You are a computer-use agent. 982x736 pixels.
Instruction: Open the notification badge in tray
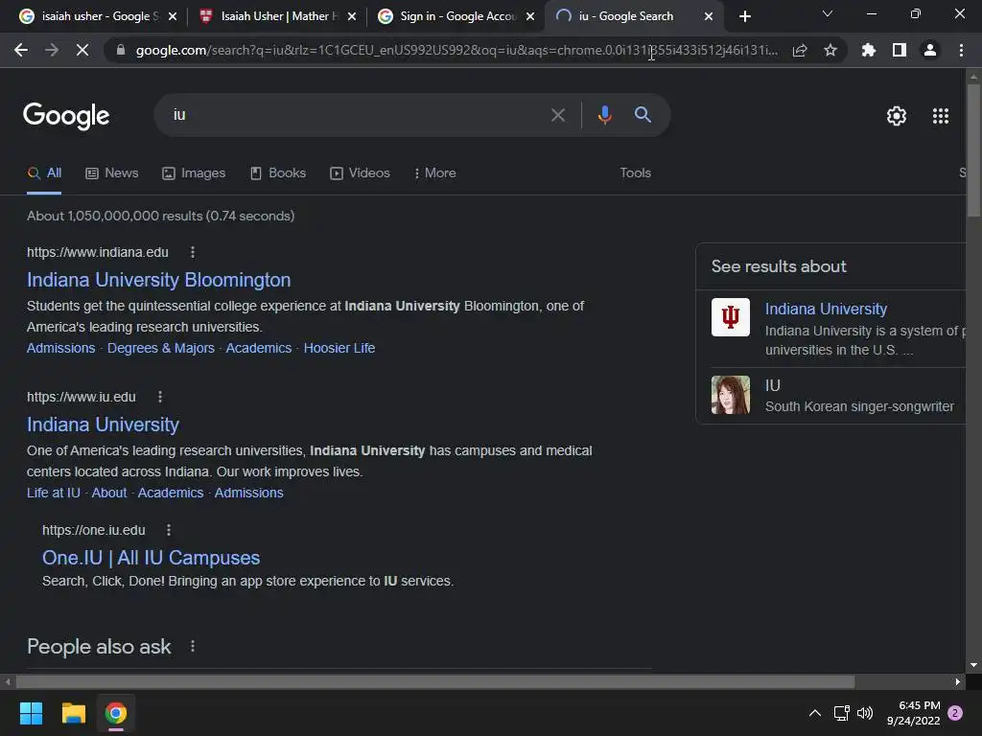tap(955, 713)
